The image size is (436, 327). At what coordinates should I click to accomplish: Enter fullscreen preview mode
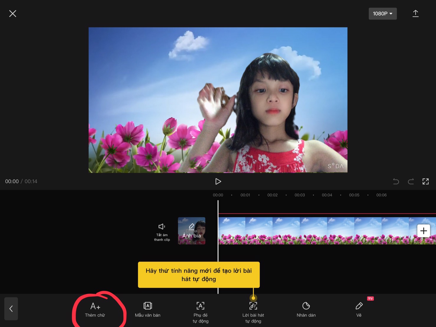425,181
